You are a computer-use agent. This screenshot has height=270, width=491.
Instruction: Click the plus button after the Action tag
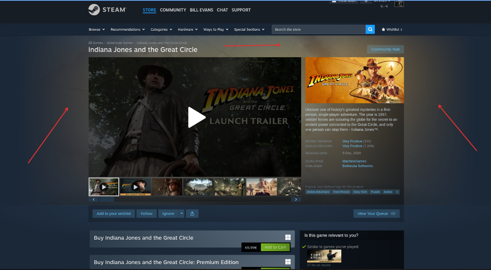click(397, 192)
